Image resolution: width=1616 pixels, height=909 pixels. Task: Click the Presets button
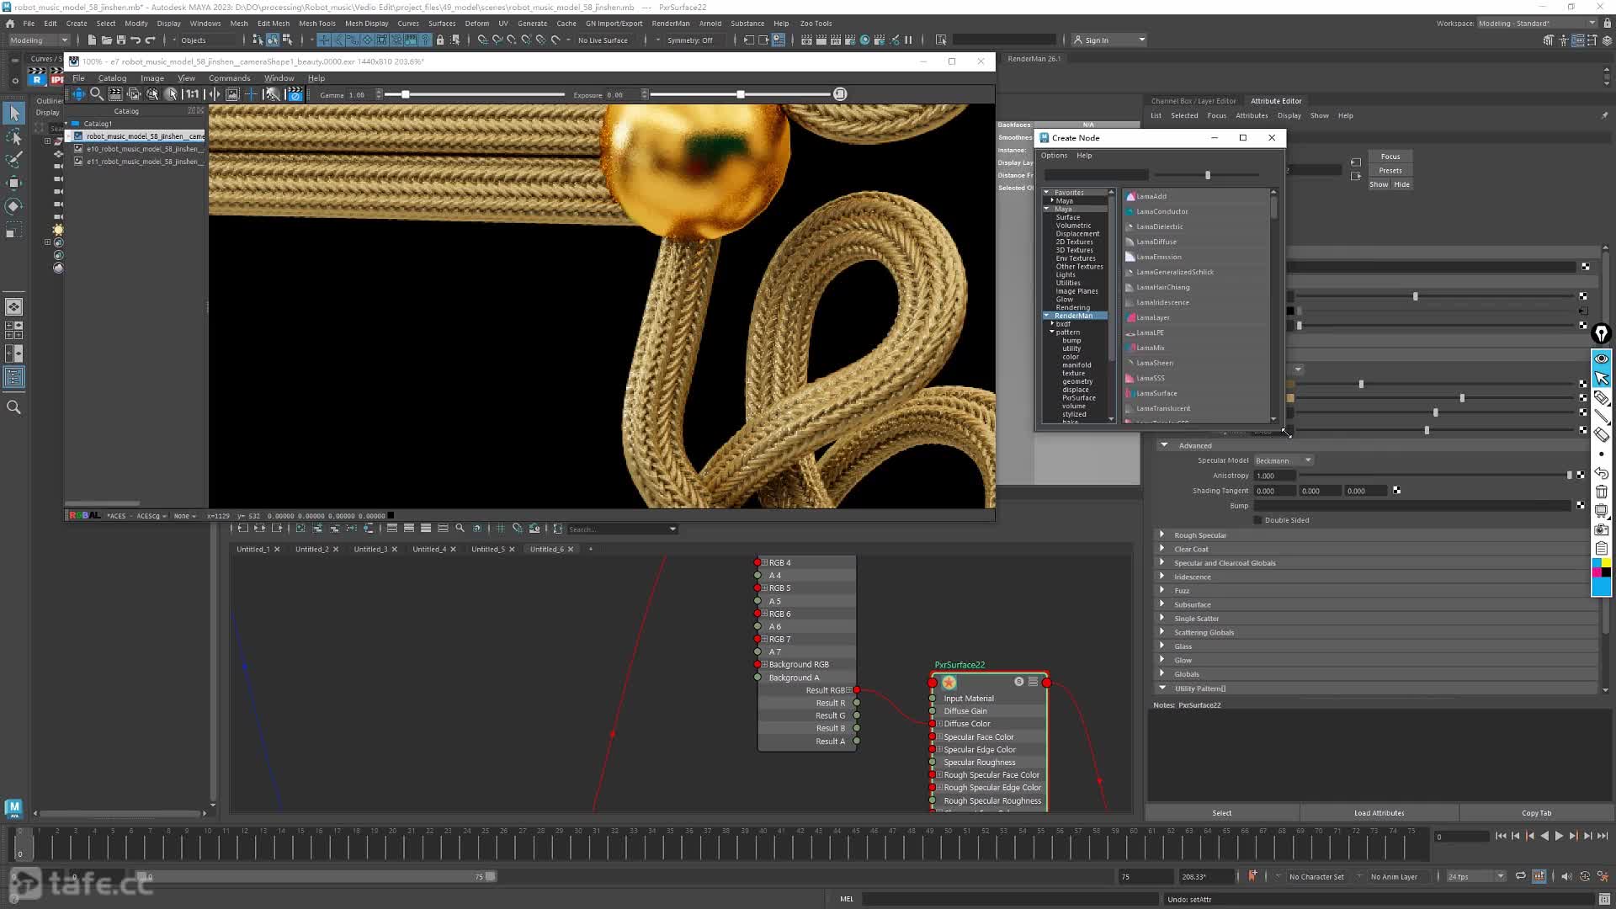(1390, 170)
